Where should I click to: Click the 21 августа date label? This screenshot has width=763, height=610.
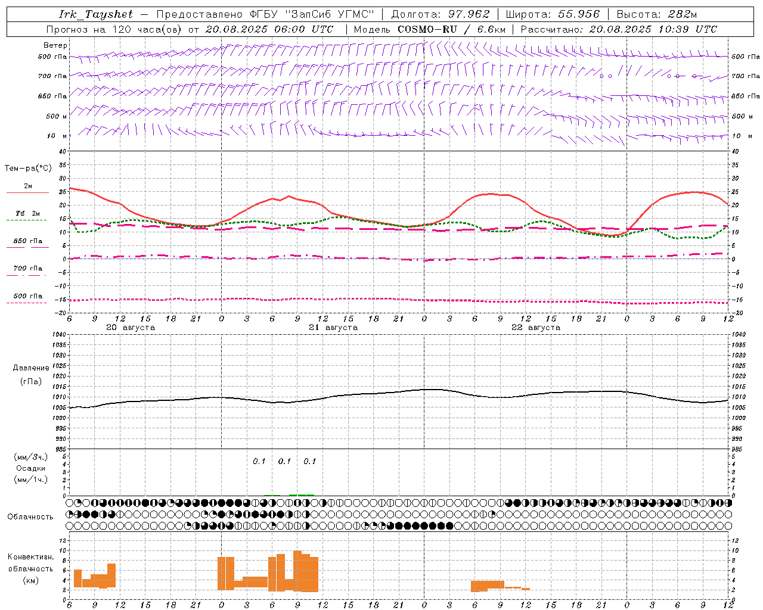coord(333,328)
